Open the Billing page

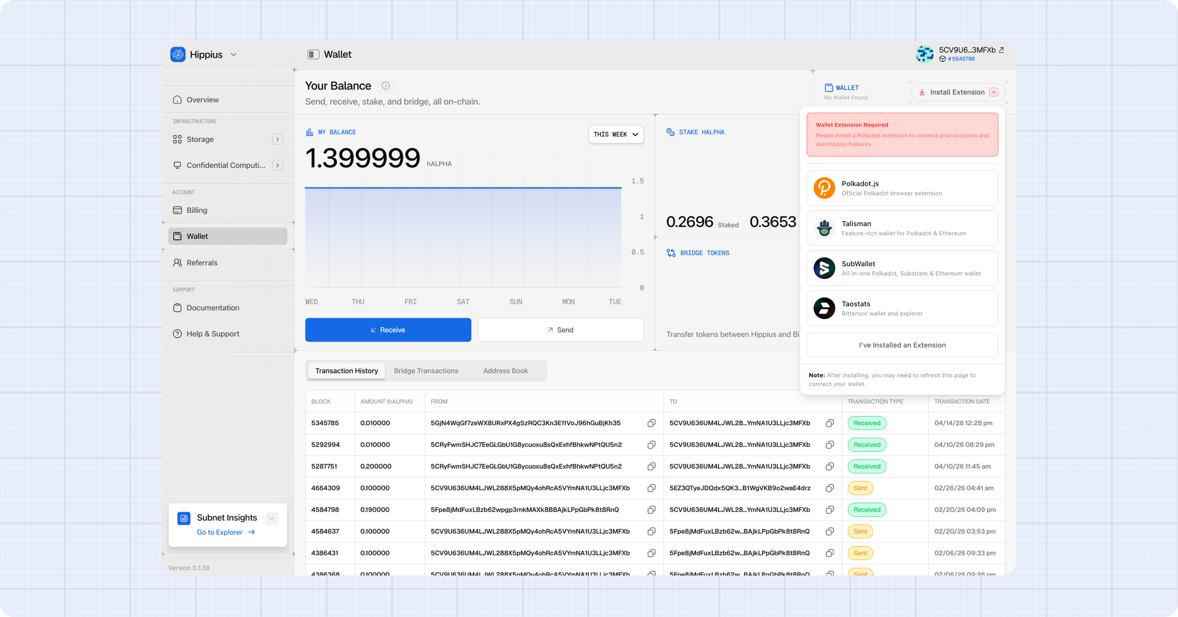click(228, 210)
